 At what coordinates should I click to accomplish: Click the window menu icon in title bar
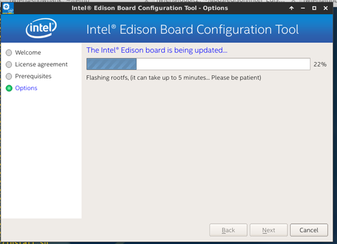click(8, 8)
